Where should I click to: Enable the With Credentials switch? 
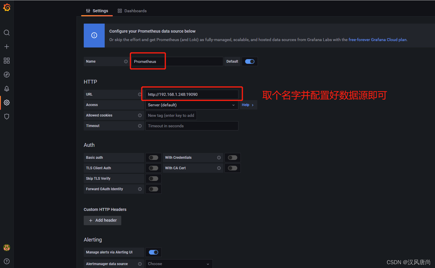click(x=233, y=158)
